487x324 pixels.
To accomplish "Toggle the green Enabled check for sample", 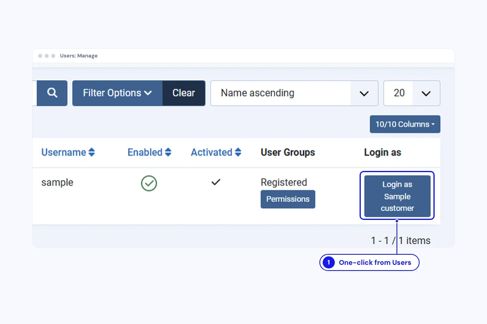I will point(149,183).
